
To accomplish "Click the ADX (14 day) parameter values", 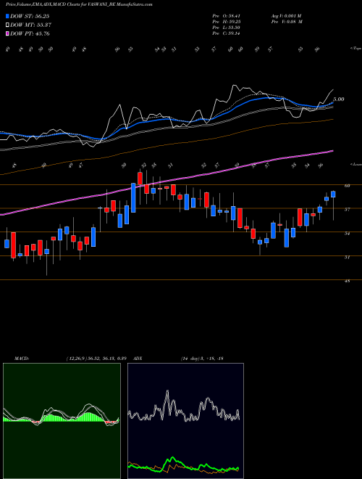I will (202, 358).
